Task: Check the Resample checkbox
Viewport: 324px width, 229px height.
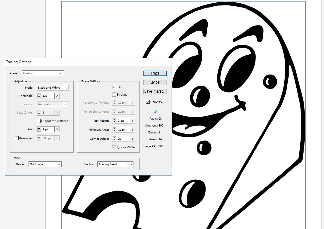Action: point(17,138)
